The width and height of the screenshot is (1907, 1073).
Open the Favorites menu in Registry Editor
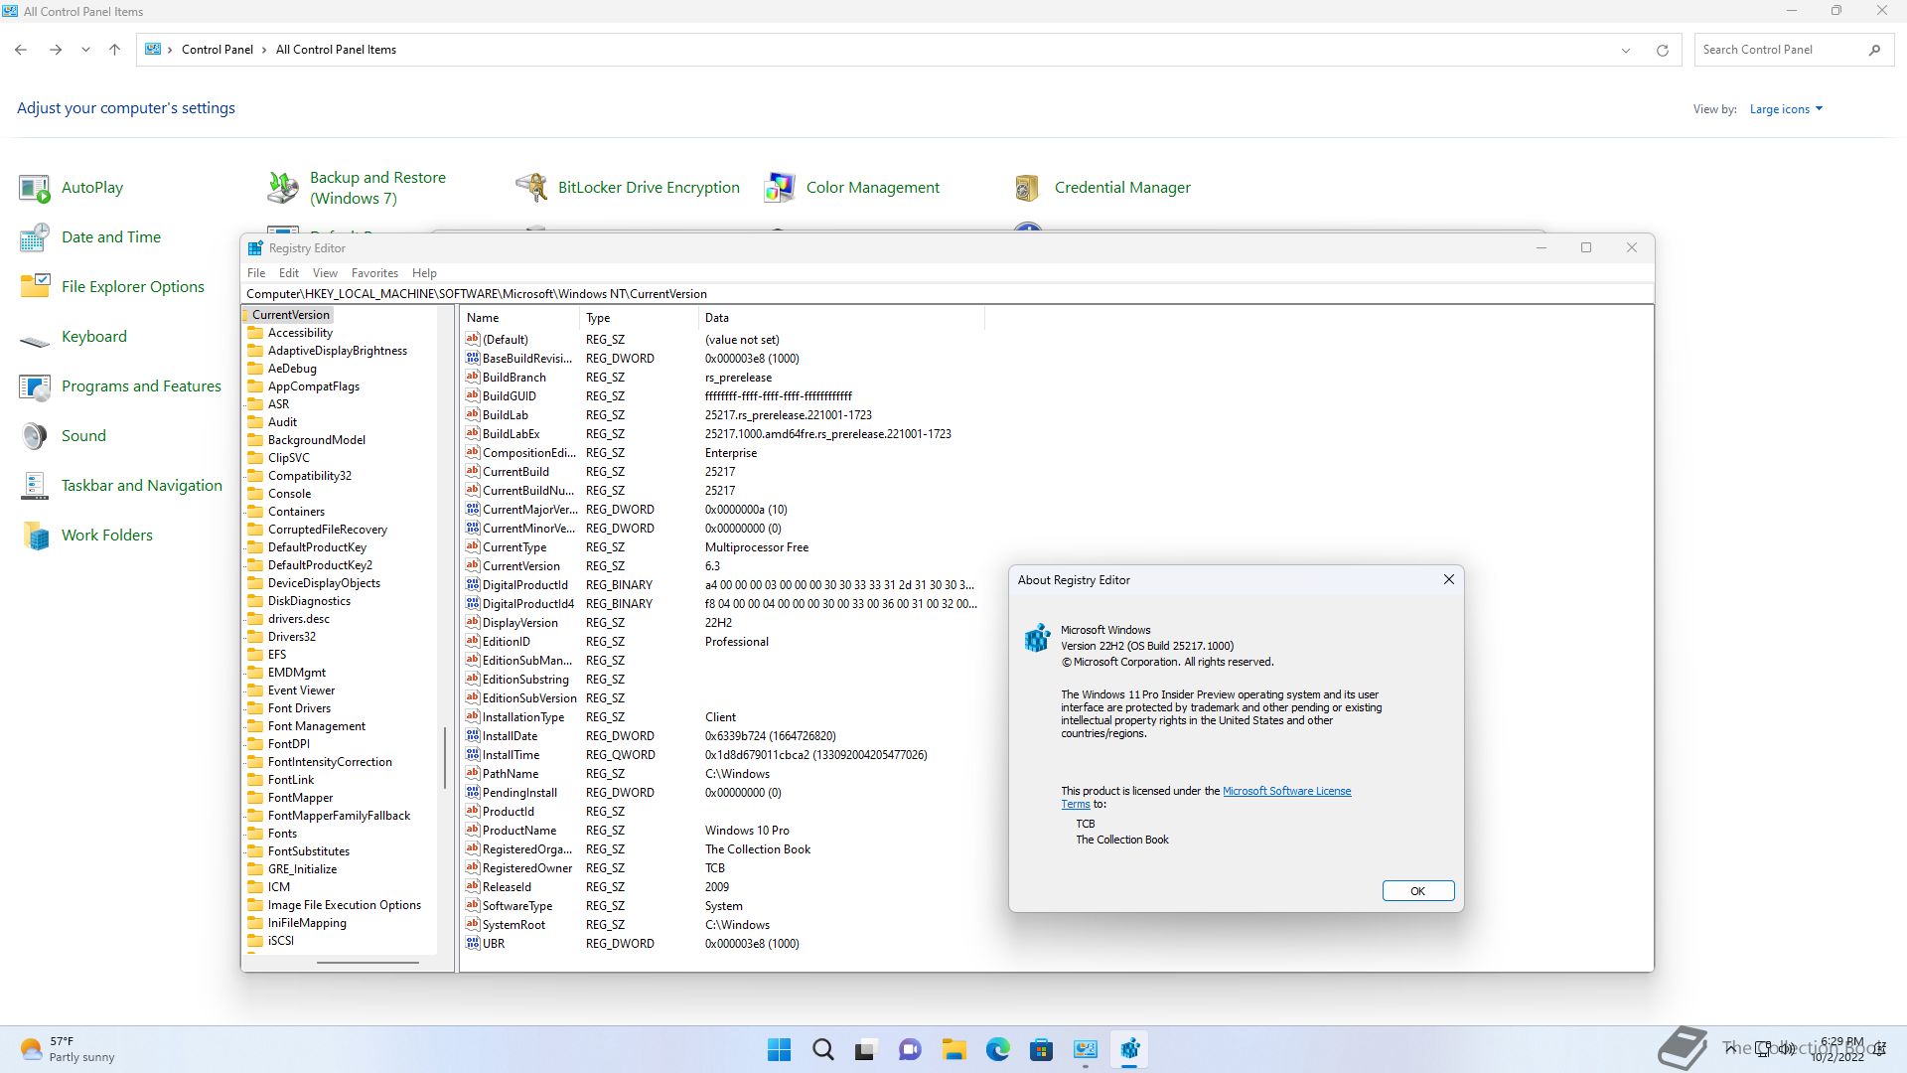point(374,273)
